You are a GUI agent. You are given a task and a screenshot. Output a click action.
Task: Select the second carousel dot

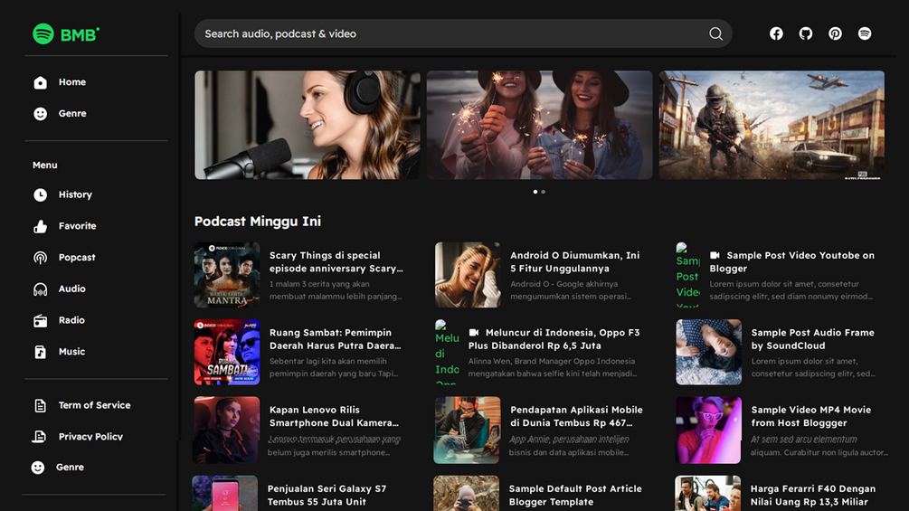click(544, 192)
